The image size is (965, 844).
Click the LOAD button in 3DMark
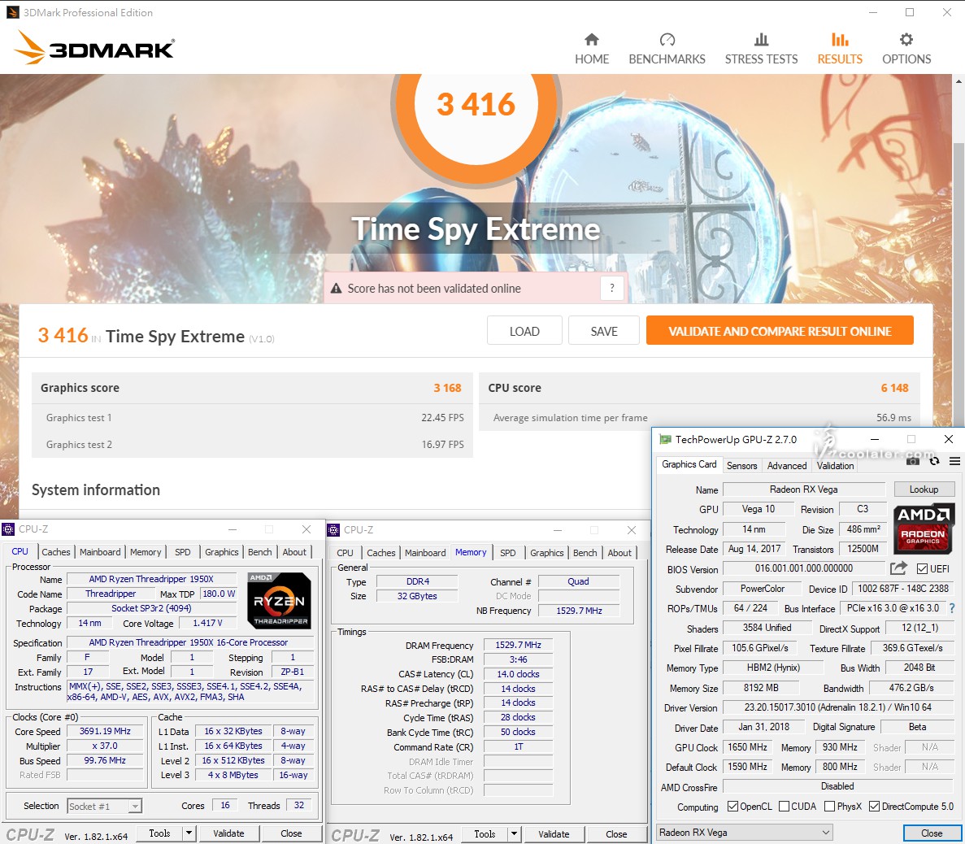pos(524,331)
